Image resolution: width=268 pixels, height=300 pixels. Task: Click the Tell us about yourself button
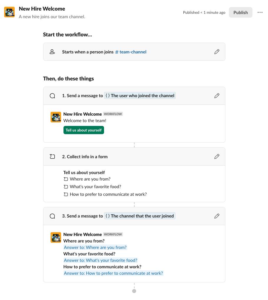[84, 130]
